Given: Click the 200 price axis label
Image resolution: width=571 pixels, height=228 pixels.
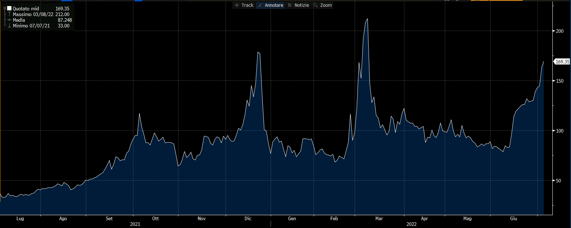Looking at the screenshot, I should (560, 31).
